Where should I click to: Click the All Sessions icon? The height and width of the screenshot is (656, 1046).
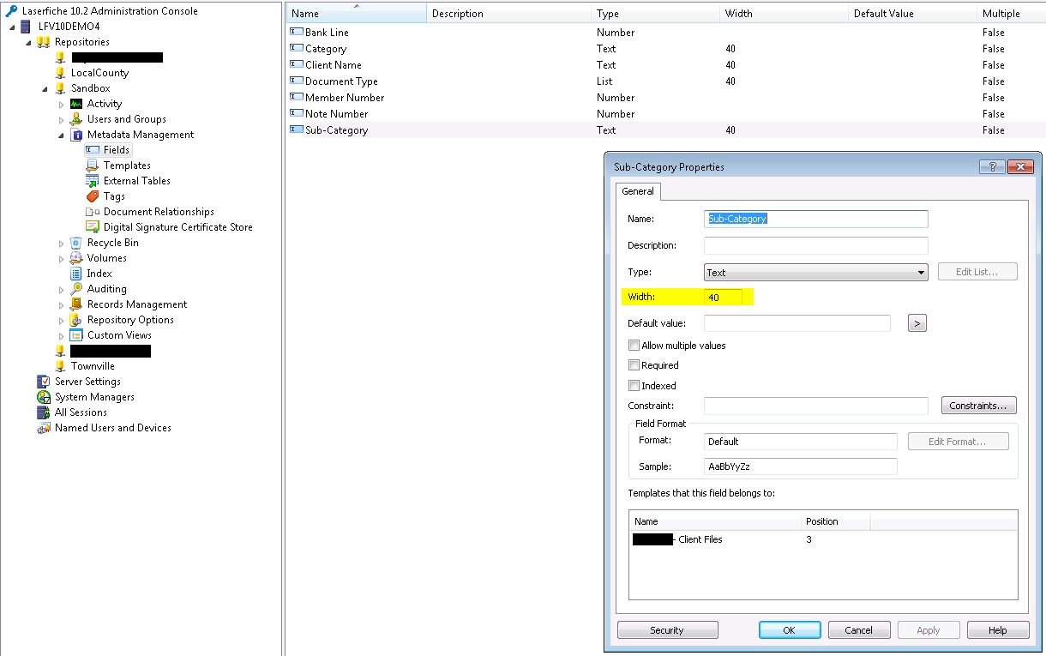click(x=44, y=412)
